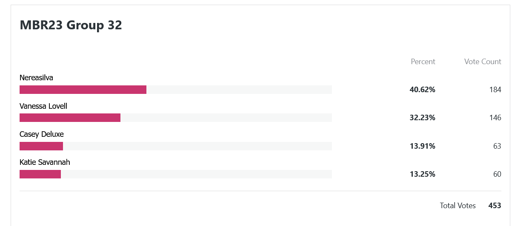Click Casey Deluxe's vote count of 63
The height and width of the screenshot is (226, 512).
point(497,146)
